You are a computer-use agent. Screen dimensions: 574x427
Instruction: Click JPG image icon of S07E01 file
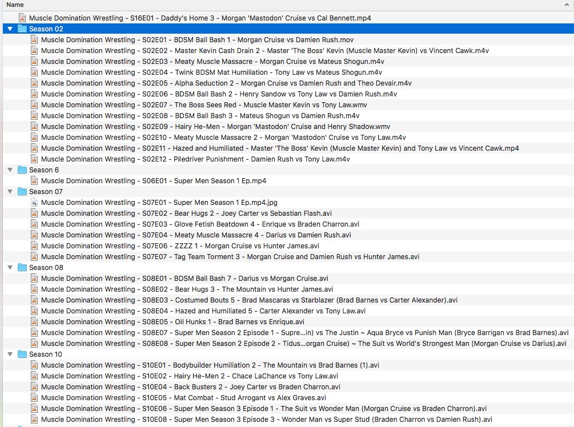click(x=34, y=202)
